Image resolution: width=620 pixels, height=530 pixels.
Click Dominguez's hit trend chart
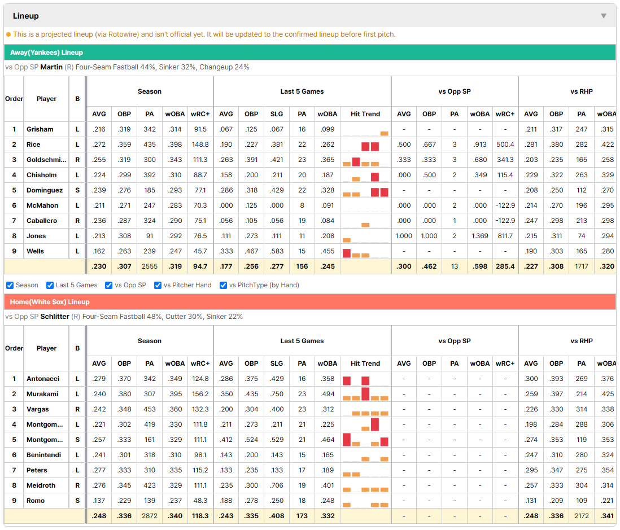tap(365, 191)
